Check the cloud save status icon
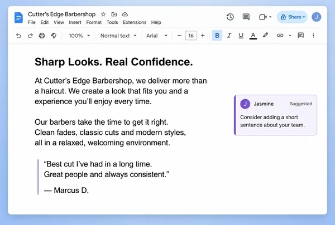The image size is (335, 225). coord(125,14)
